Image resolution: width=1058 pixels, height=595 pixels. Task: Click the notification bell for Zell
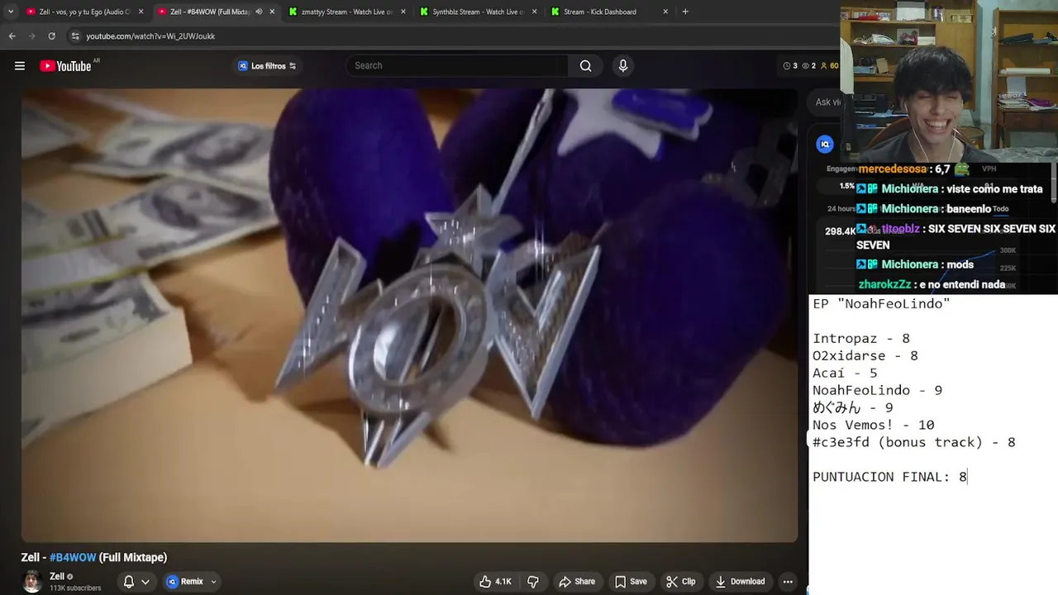(x=129, y=582)
